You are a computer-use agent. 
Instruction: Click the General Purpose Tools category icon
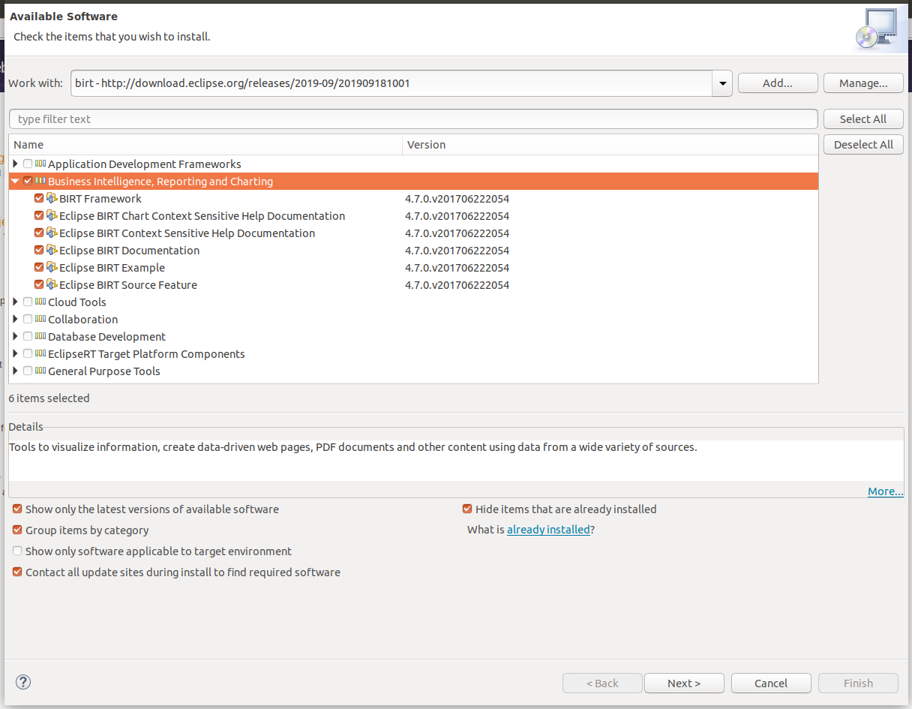click(x=40, y=371)
